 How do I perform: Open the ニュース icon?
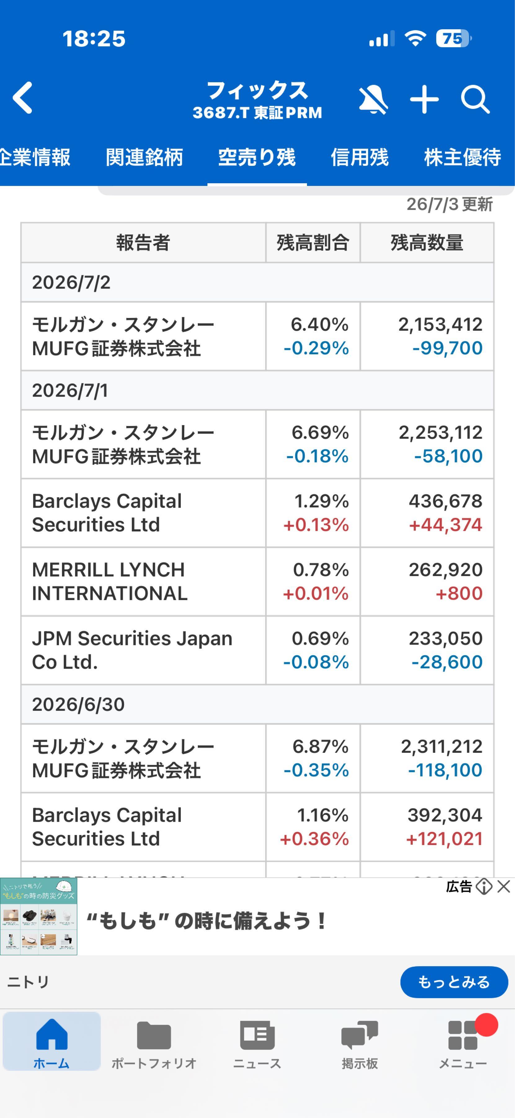(x=257, y=1035)
